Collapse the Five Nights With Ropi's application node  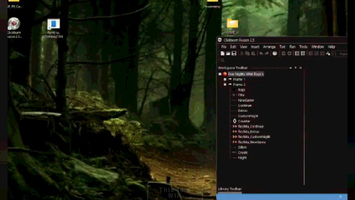pos(220,74)
